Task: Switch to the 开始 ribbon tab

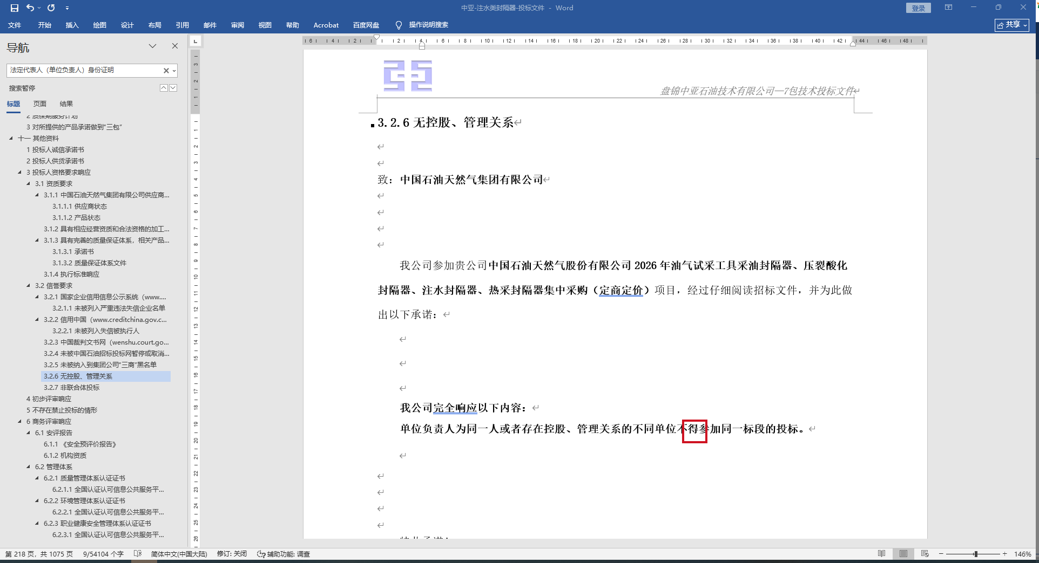Action: pos(44,25)
